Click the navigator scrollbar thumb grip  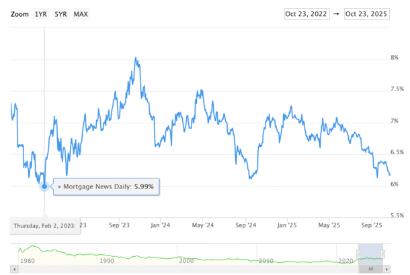[x=370, y=268]
